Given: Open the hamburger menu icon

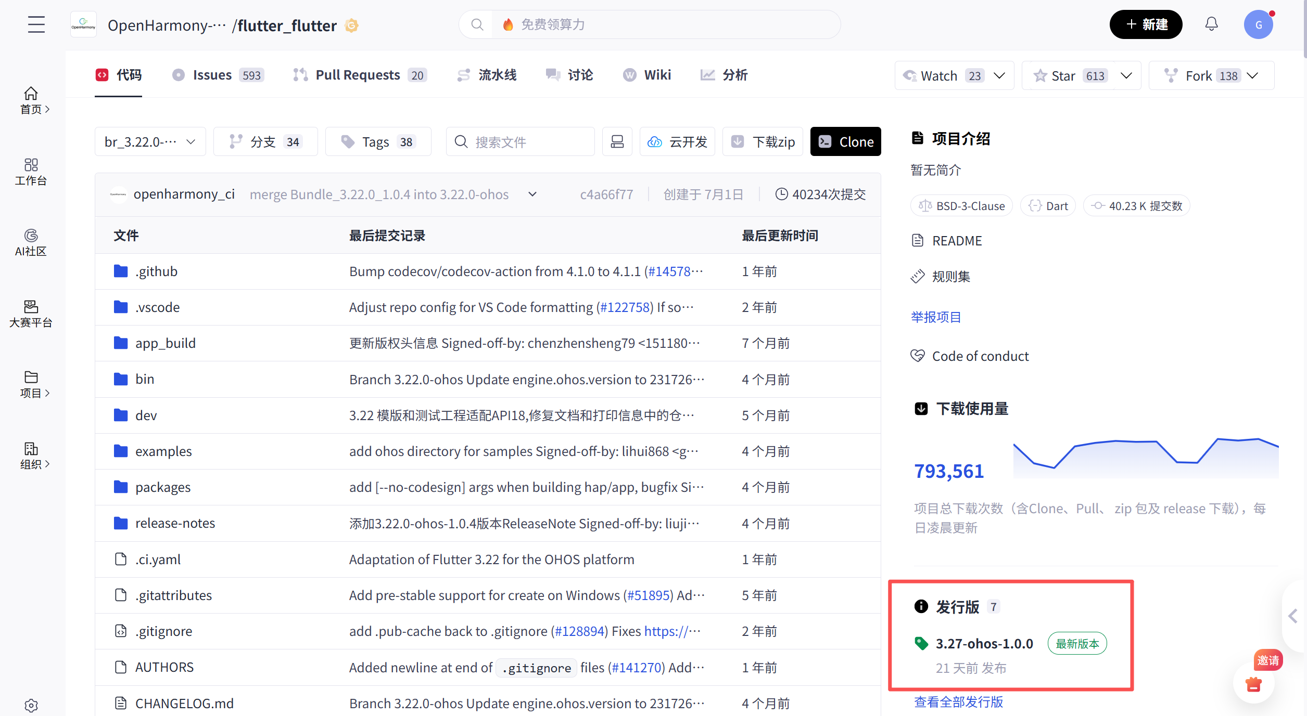Looking at the screenshot, I should 36,24.
